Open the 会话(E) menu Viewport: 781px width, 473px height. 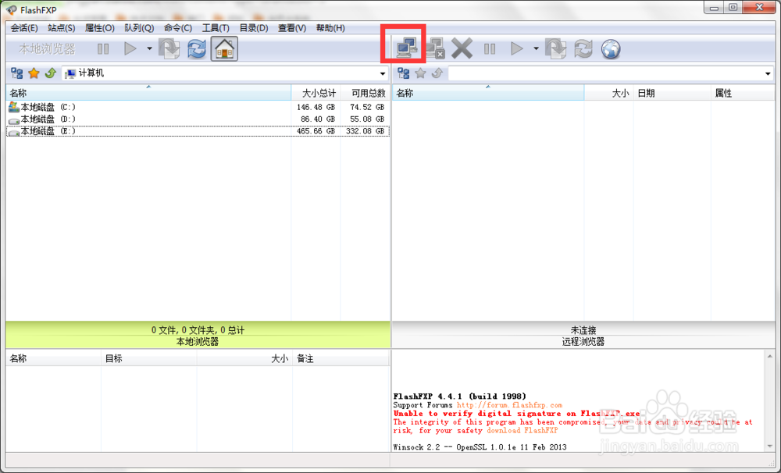[x=24, y=28]
